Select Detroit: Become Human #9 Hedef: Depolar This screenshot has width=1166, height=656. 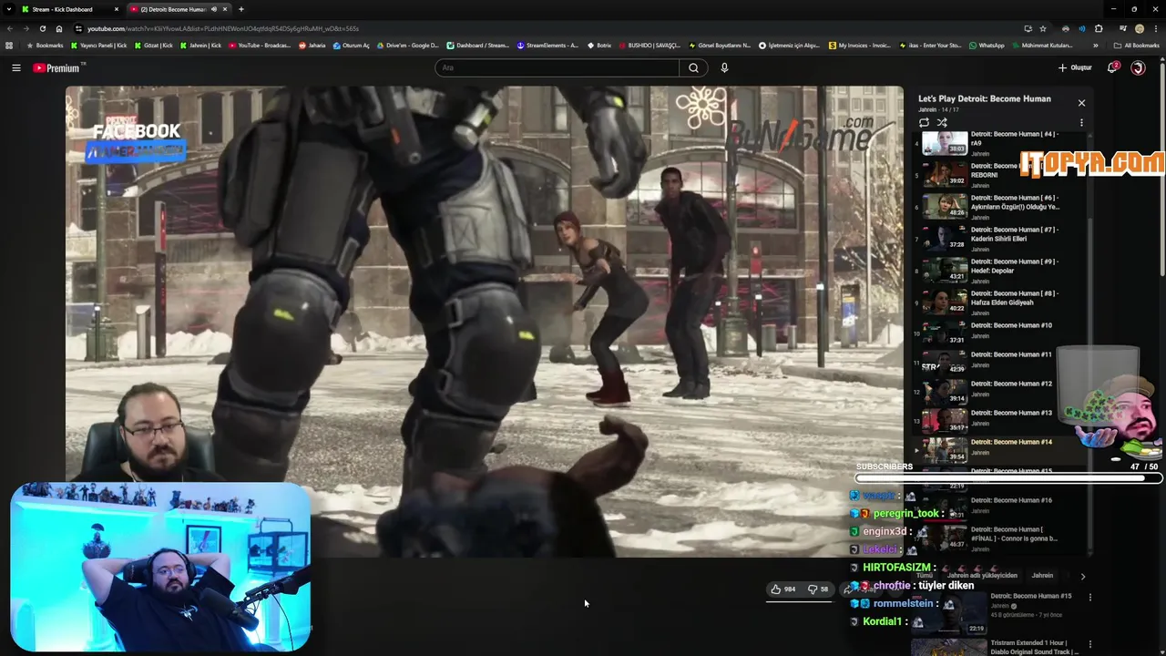pos(1002,271)
